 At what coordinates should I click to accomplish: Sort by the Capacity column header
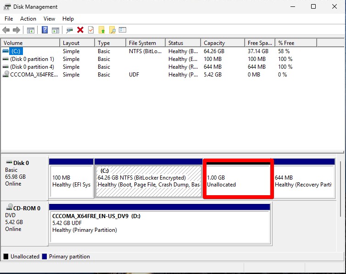coord(223,43)
